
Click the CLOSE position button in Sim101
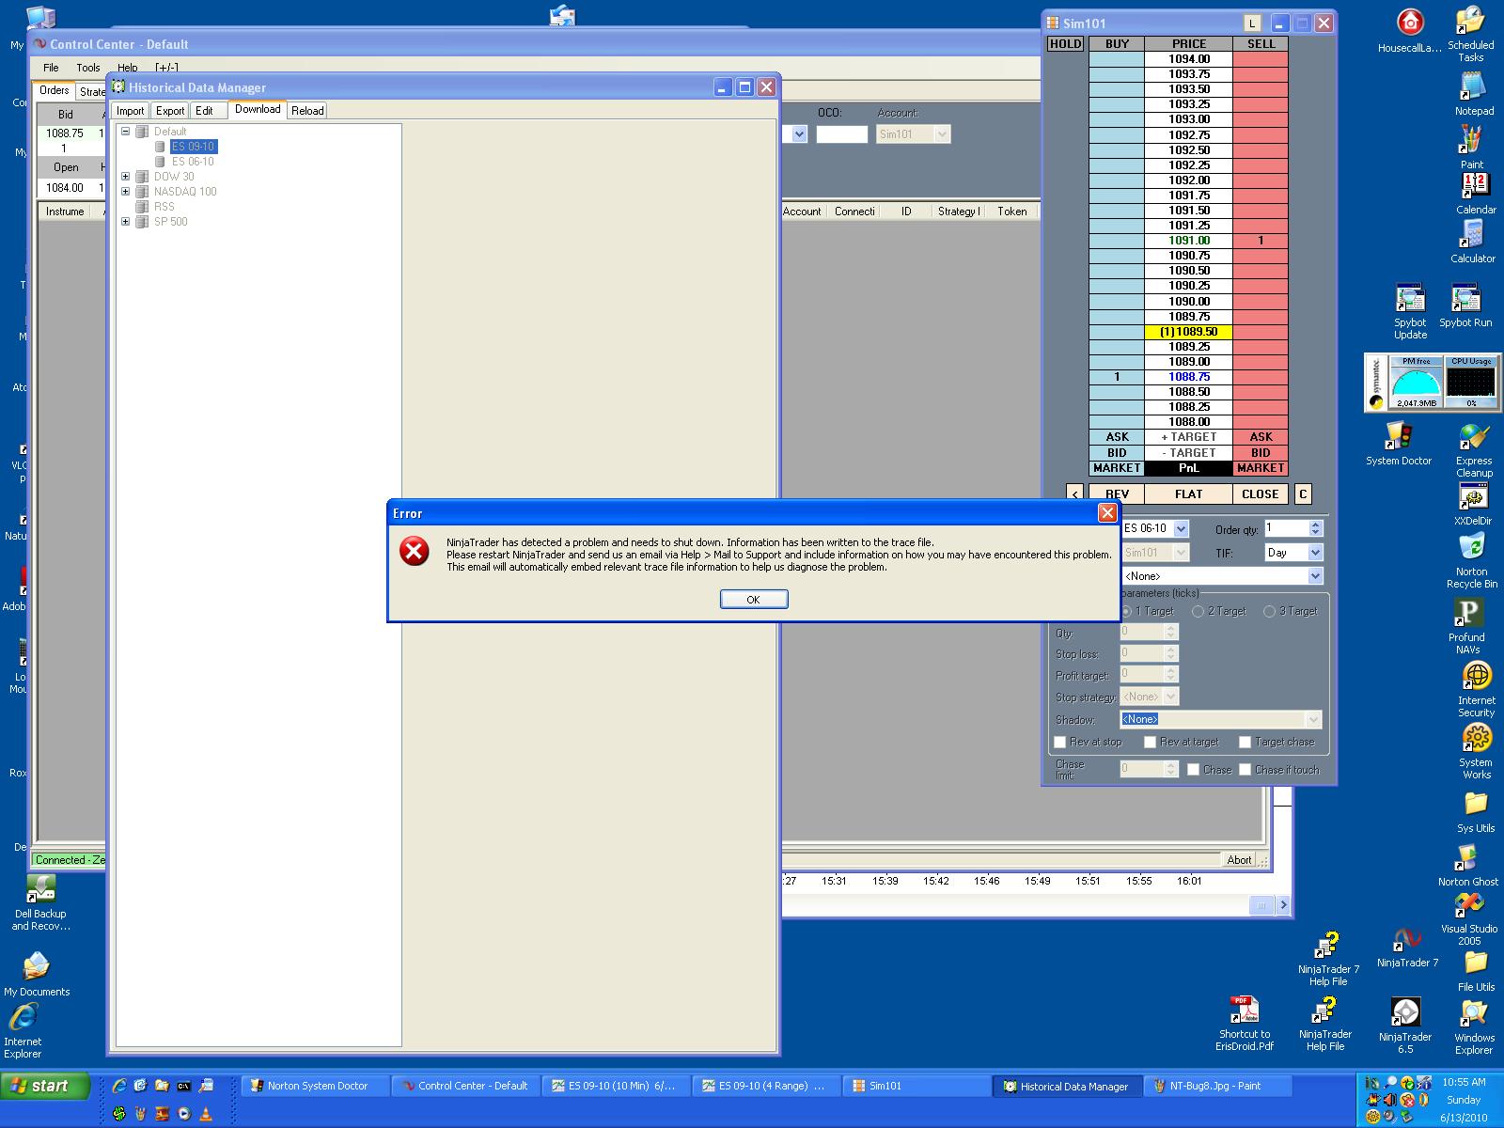tap(1260, 494)
